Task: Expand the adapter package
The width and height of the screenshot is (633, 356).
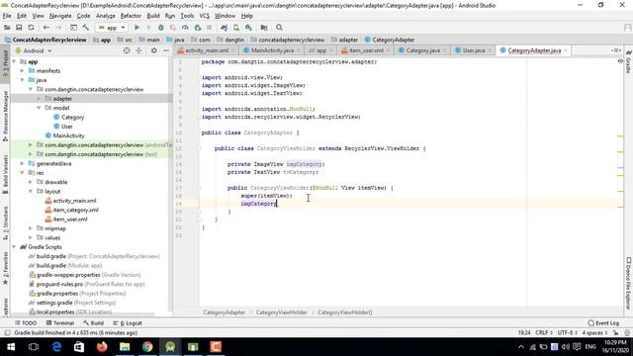Action: point(40,99)
